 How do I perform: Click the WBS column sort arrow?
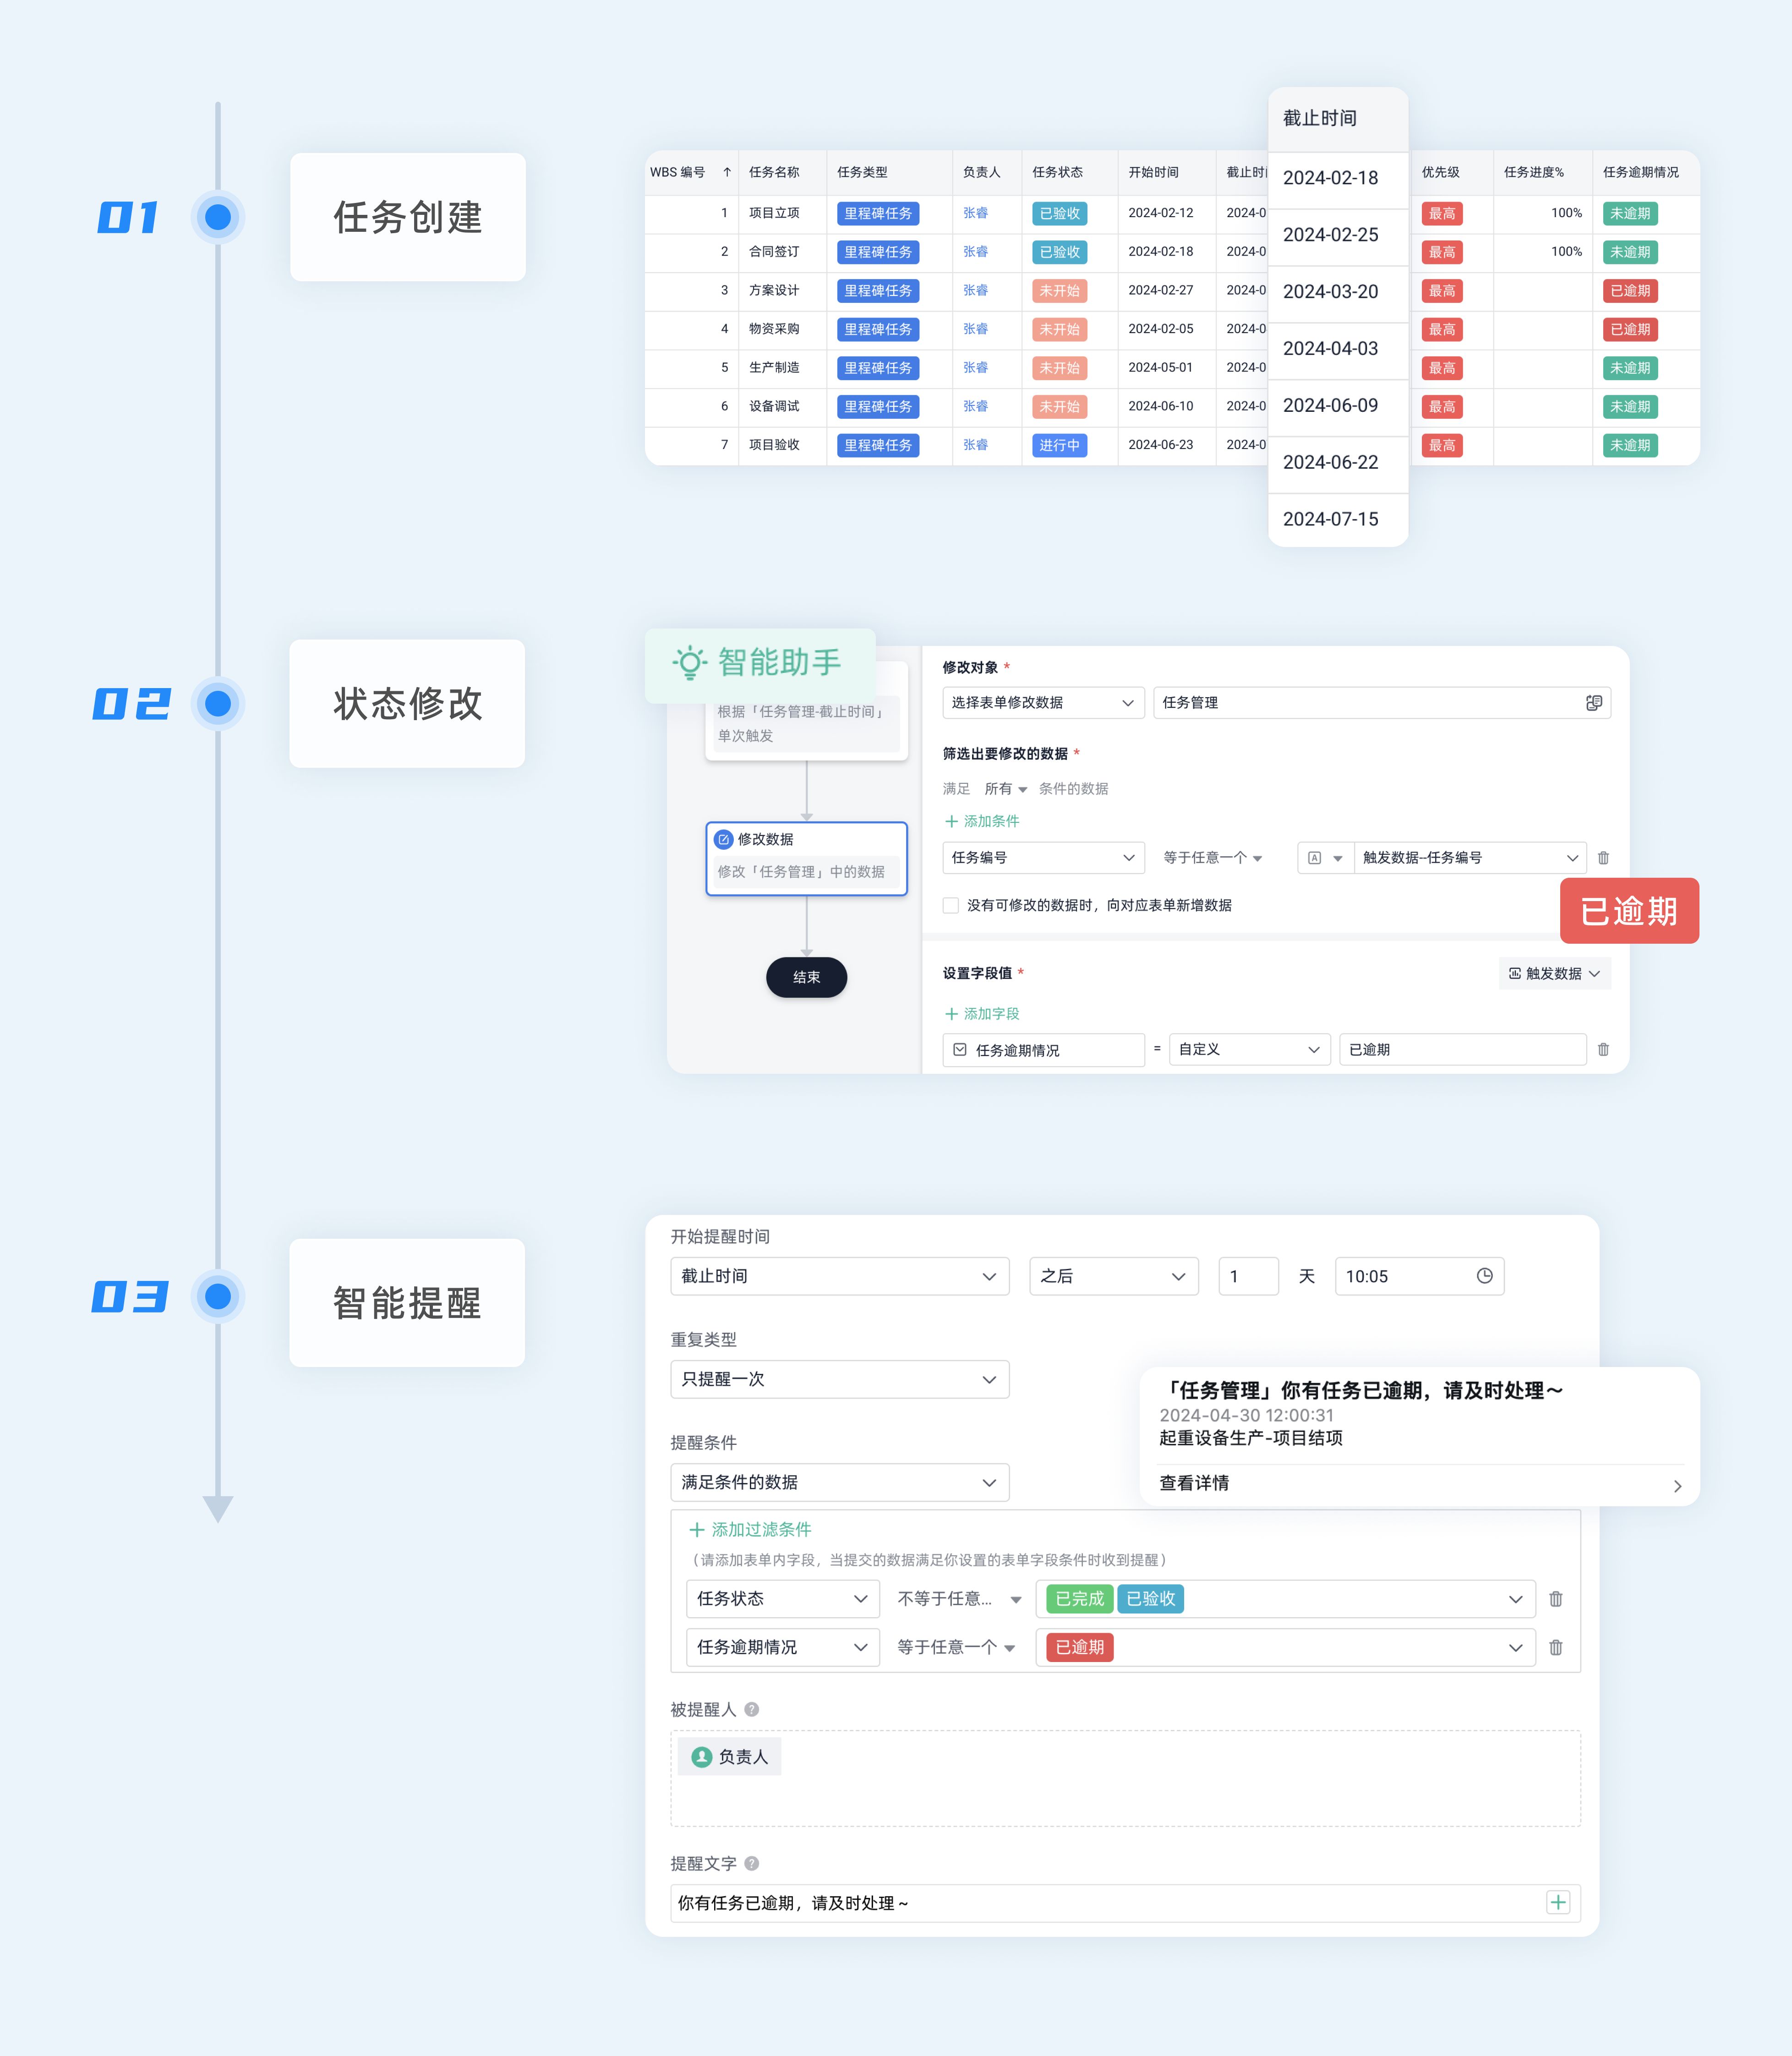(727, 172)
